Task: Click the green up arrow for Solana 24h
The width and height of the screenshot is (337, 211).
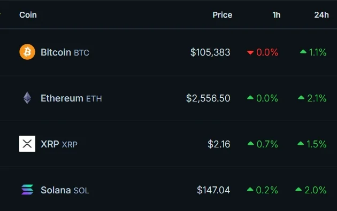Action: (x=298, y=189)
